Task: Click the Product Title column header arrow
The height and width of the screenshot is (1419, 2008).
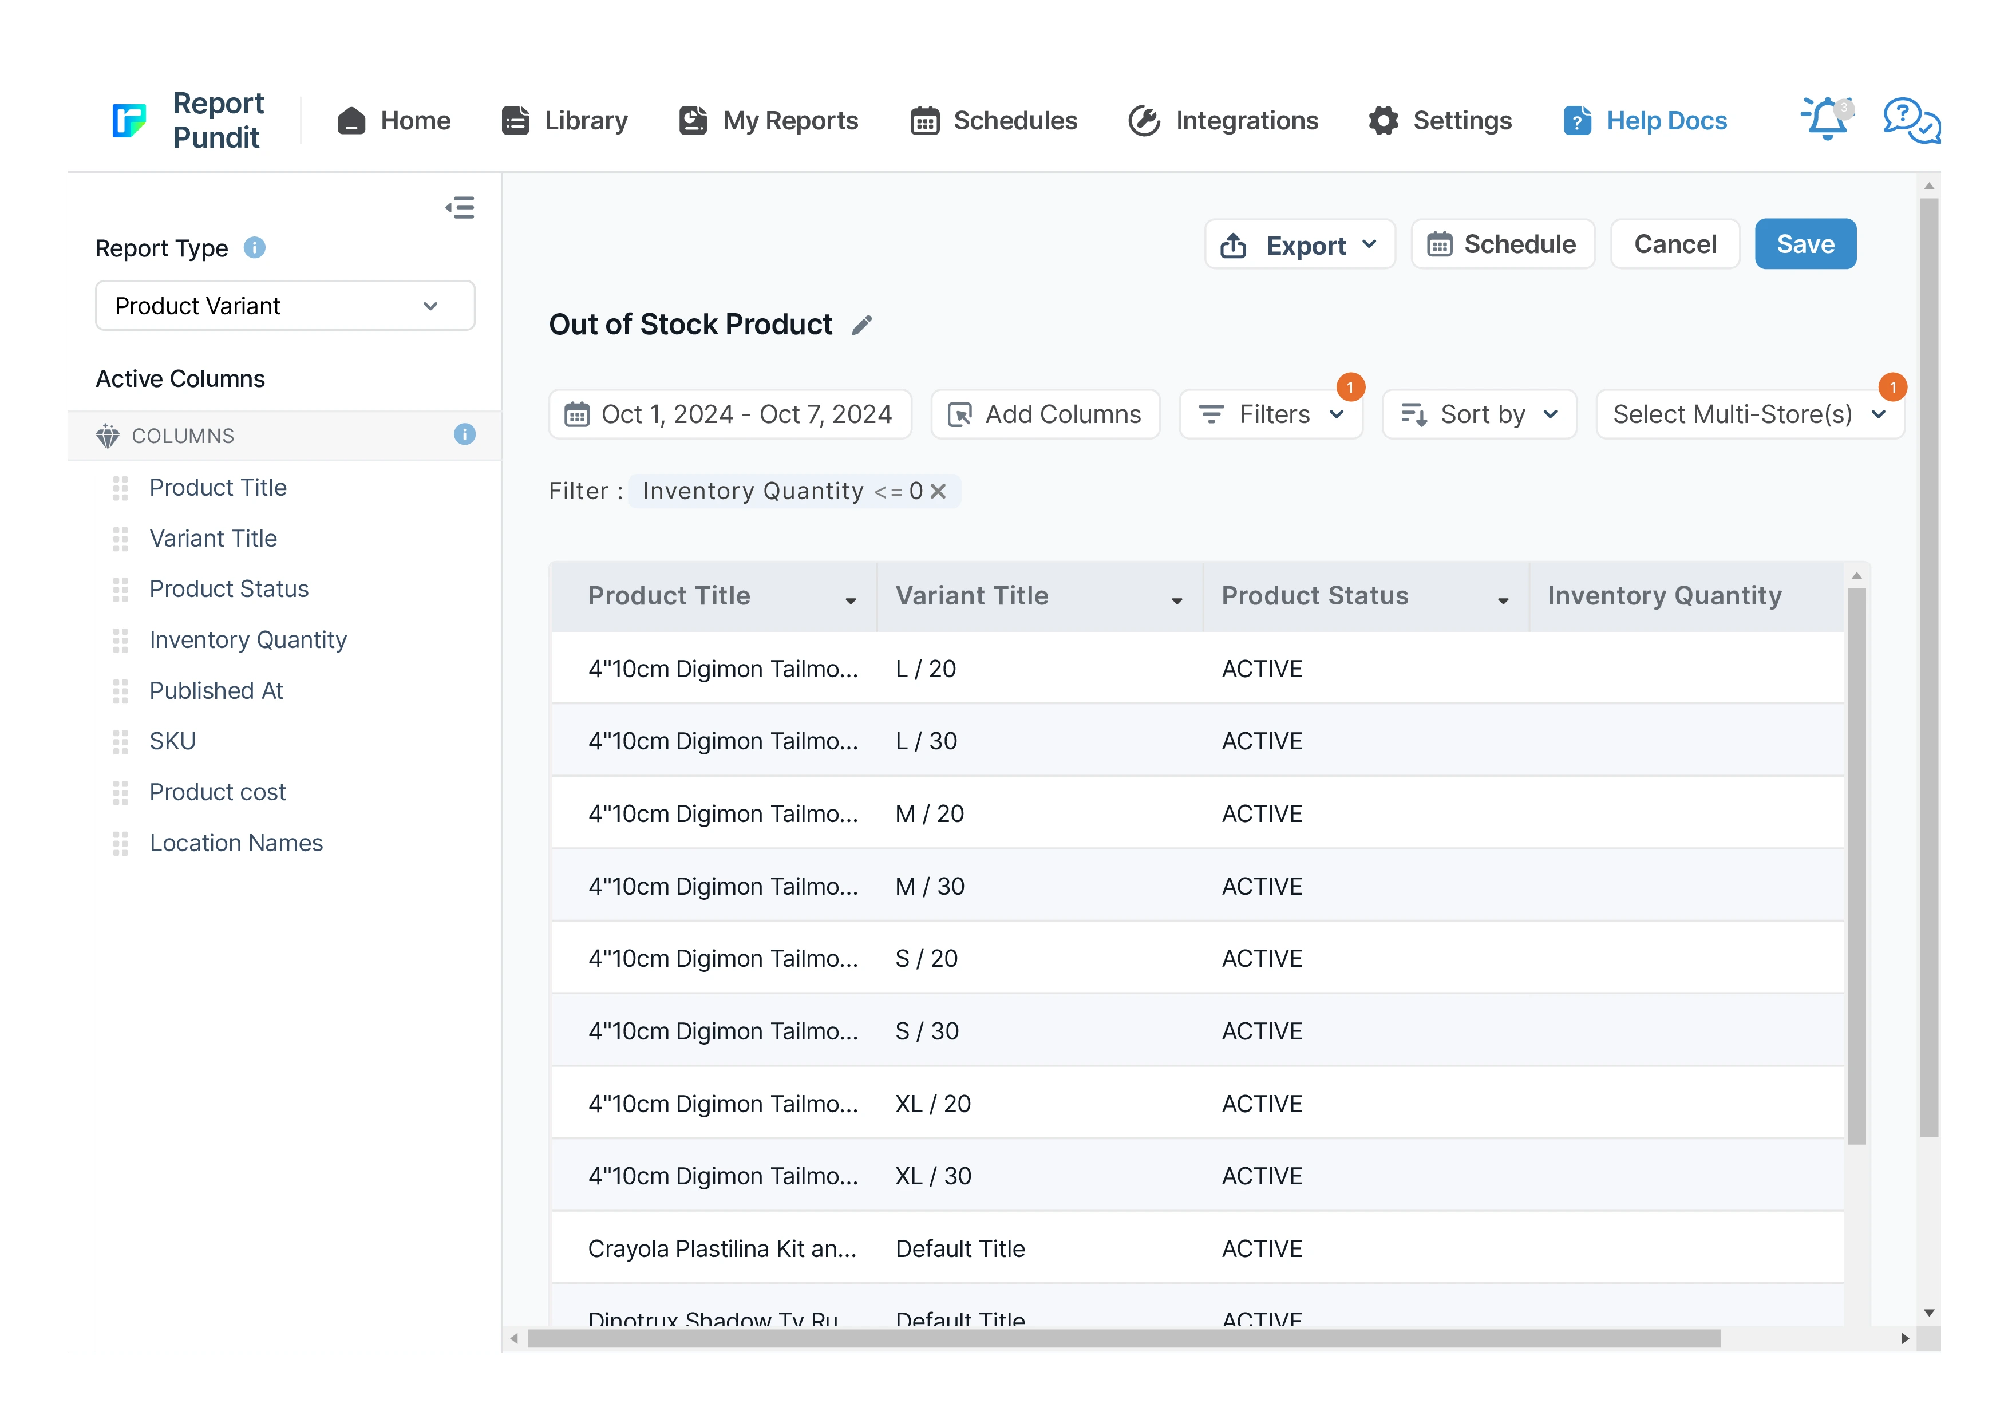Action: click(x=850, y=600)
